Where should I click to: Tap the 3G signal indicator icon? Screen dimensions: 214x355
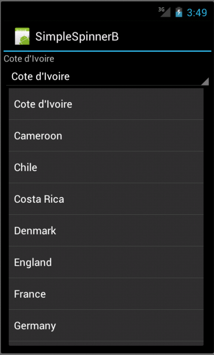[164, 12]
